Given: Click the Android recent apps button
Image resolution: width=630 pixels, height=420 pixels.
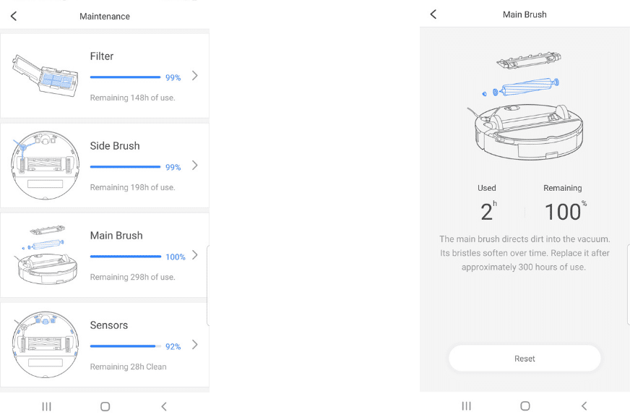Looking at the screenshot, I should point(46,406).
